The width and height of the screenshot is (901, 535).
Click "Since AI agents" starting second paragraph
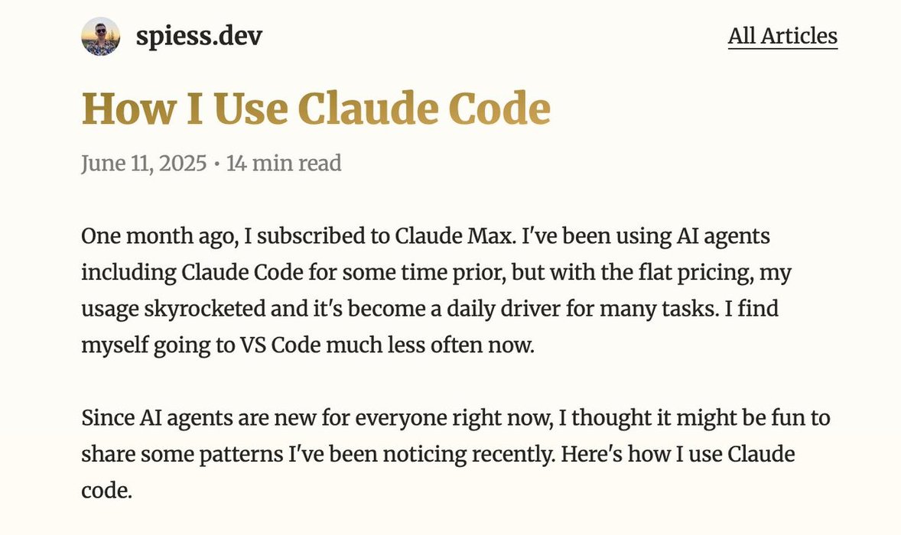(148, 418)
